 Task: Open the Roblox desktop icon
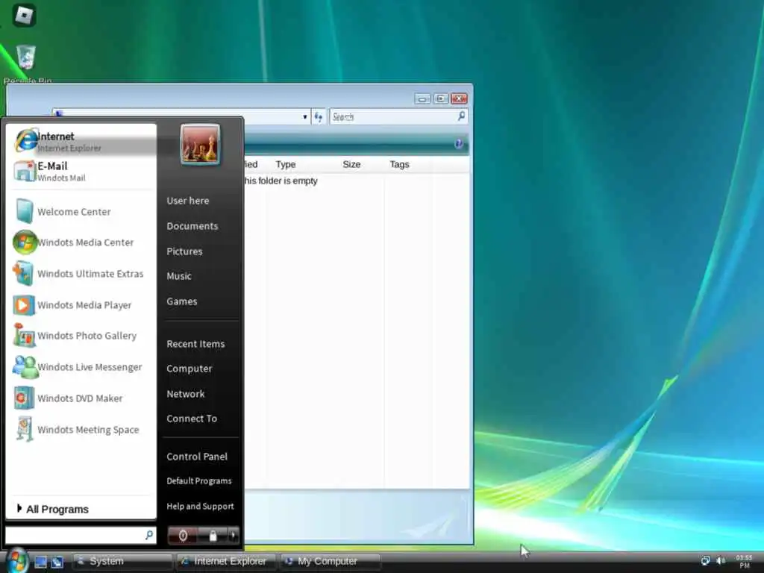click(x=24, y=15)
